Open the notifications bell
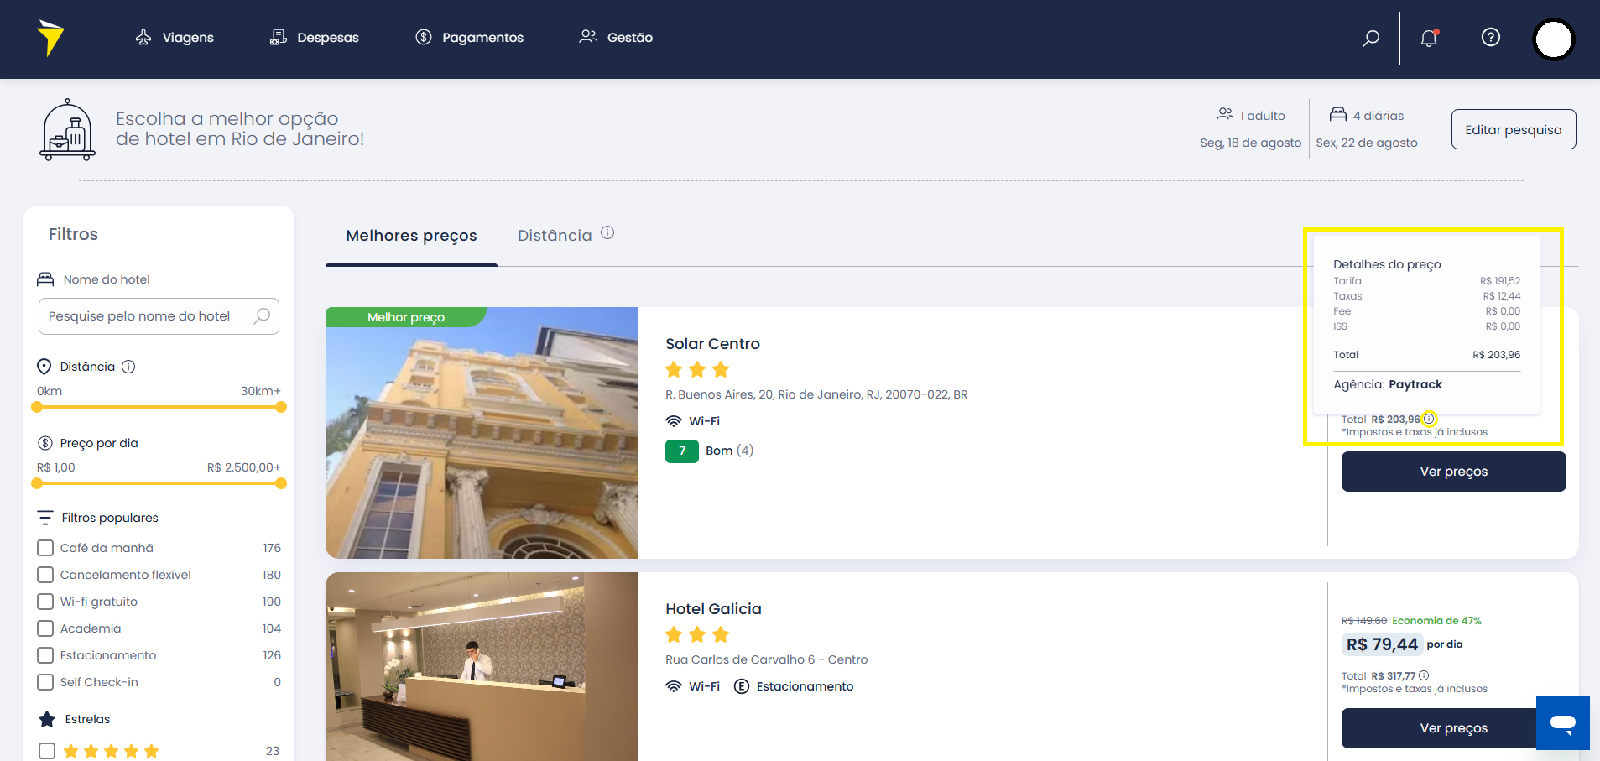Screen dimensions: 1600x761 coord(1430,38)
